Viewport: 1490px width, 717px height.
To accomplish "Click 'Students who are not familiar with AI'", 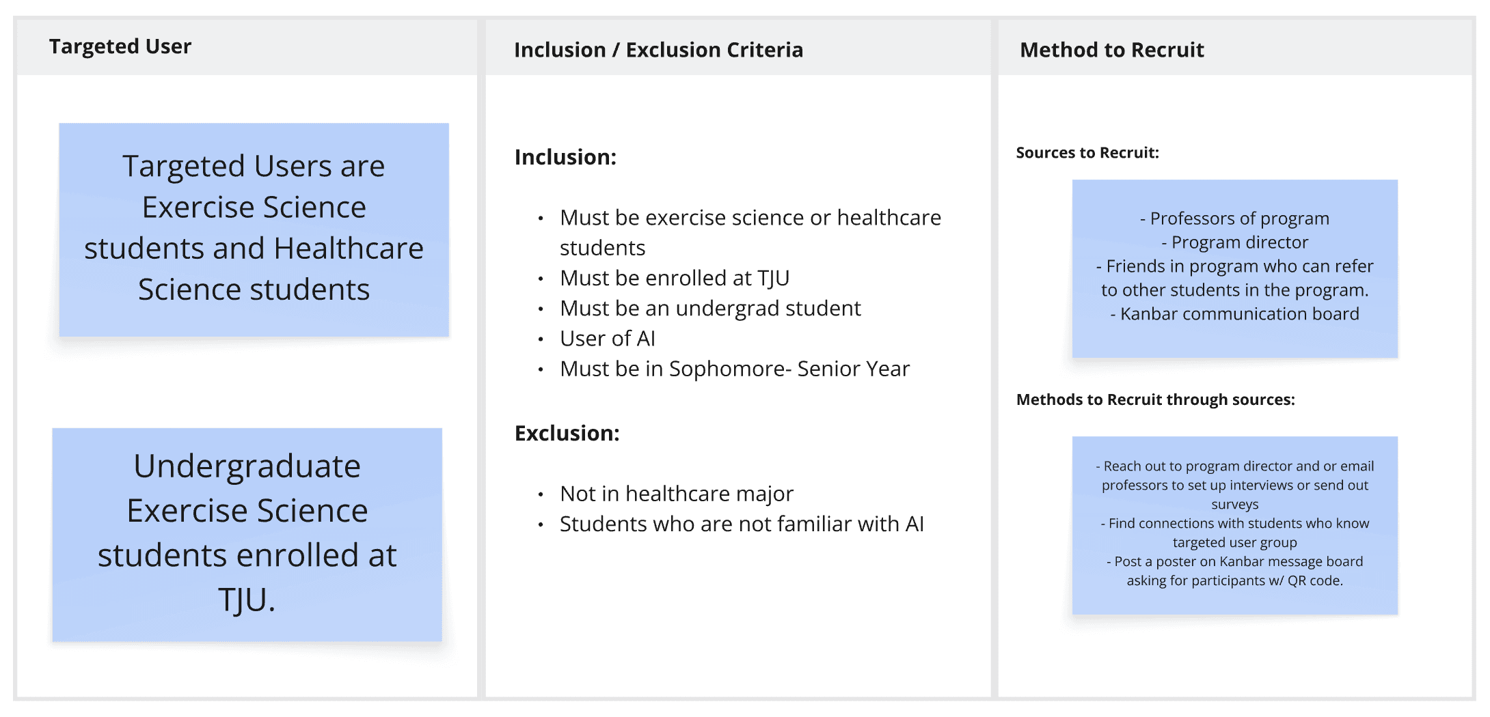I will pos(741,524).
